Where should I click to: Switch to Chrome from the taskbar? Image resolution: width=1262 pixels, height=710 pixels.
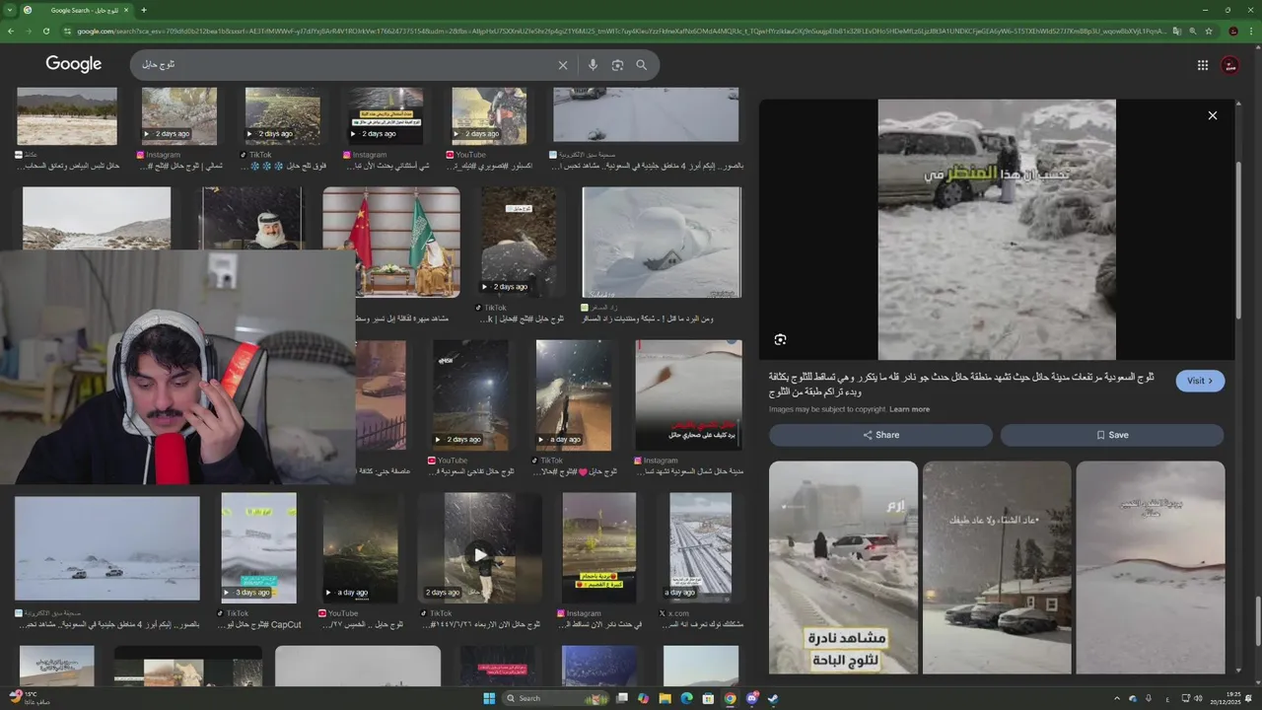pyautogui.click(x=731, y=698)
